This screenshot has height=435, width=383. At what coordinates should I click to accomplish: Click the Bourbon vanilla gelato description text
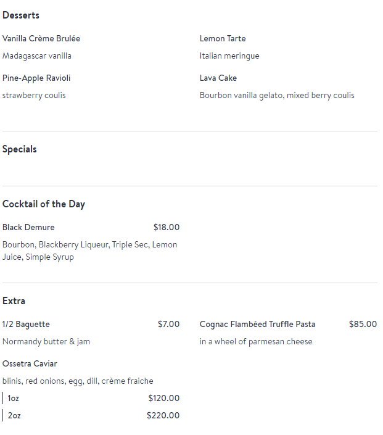(x=277, y=96)
